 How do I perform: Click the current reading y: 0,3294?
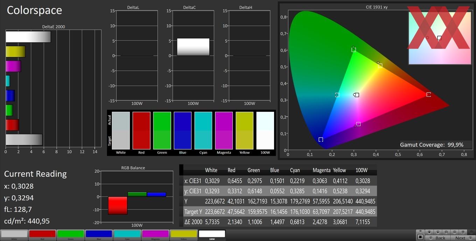(x=19, y=198)
